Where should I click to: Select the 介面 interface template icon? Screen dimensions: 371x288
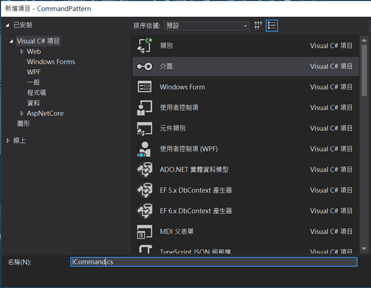click(144, 67)
